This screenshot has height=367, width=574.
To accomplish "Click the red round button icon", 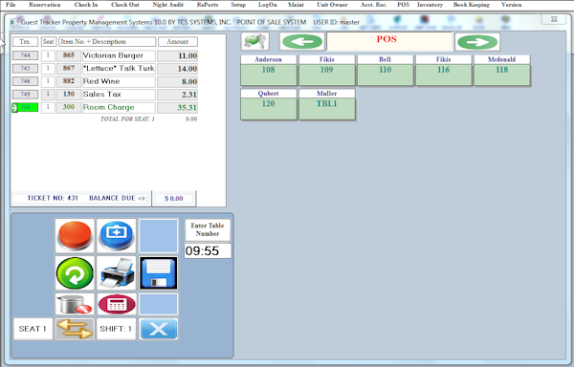I will tap(75, 236).
